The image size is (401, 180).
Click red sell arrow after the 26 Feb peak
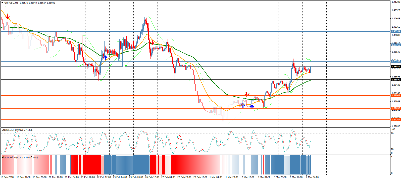(152, 42)
